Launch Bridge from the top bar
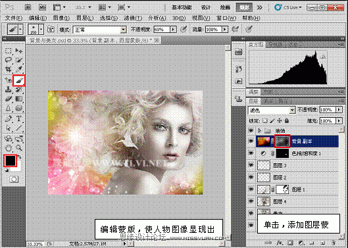The image size is (348, 248). click(28, 7)
